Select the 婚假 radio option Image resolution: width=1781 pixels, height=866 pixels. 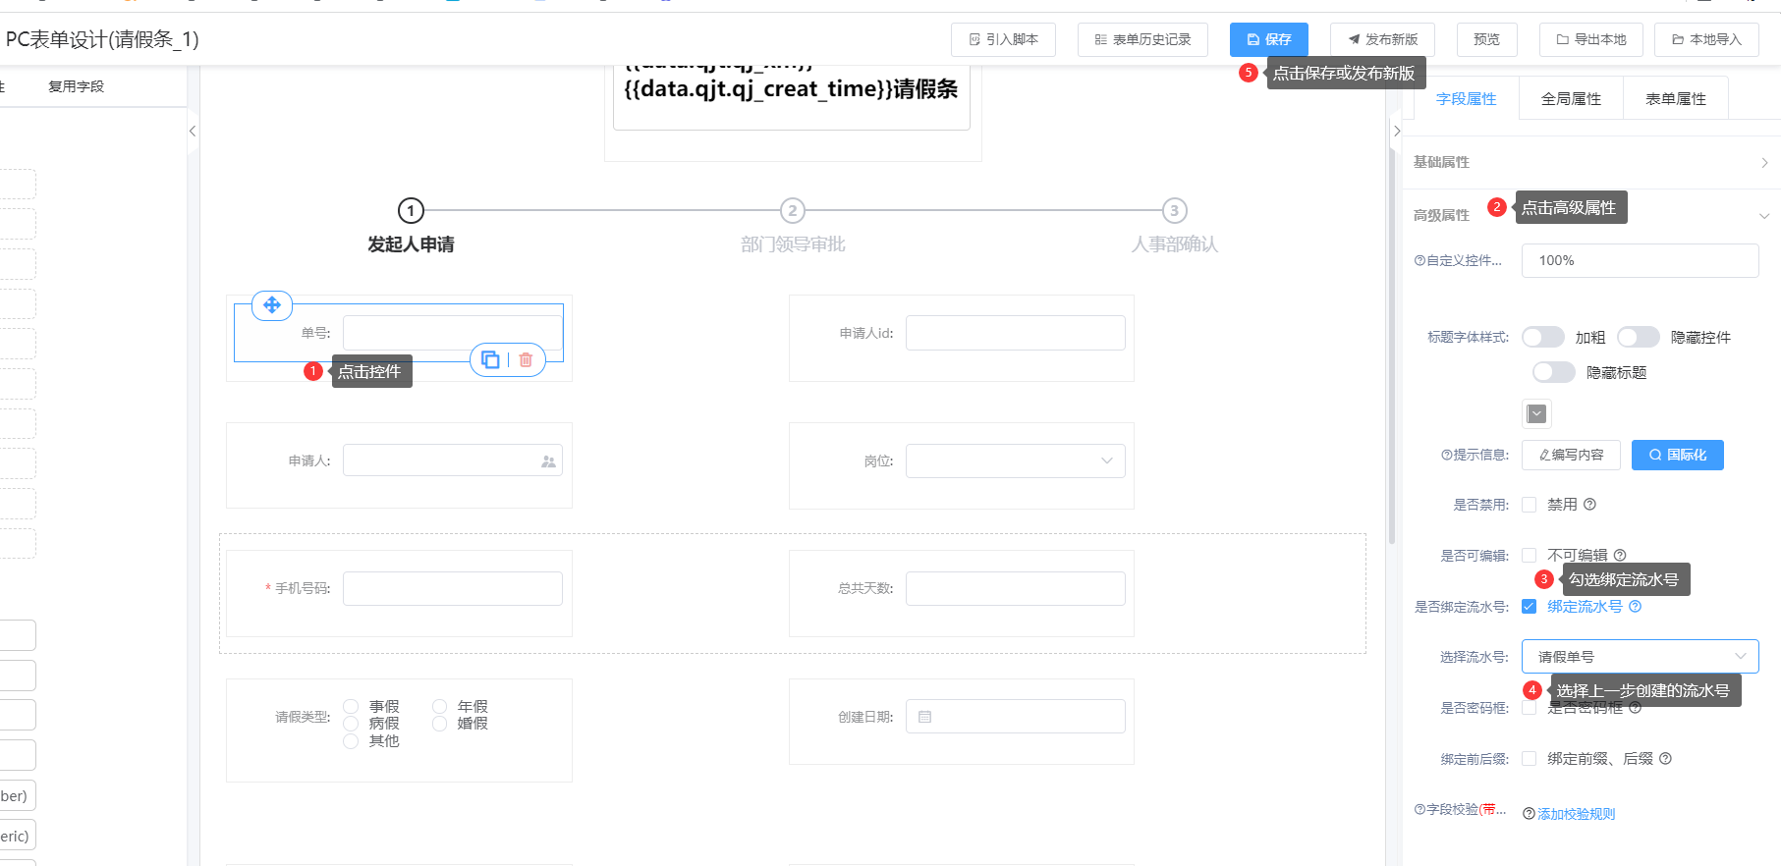(x=439, y=724)
